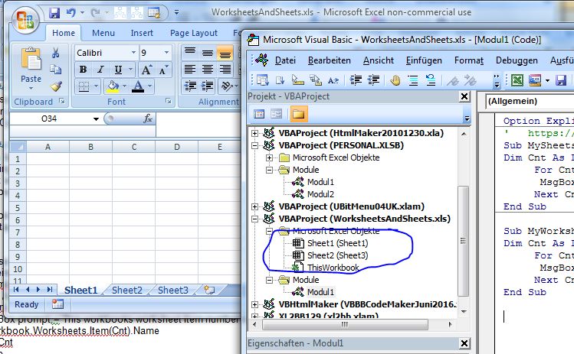Open the Menu ribbon tab
574x354 pixels.
pos(103,33)
